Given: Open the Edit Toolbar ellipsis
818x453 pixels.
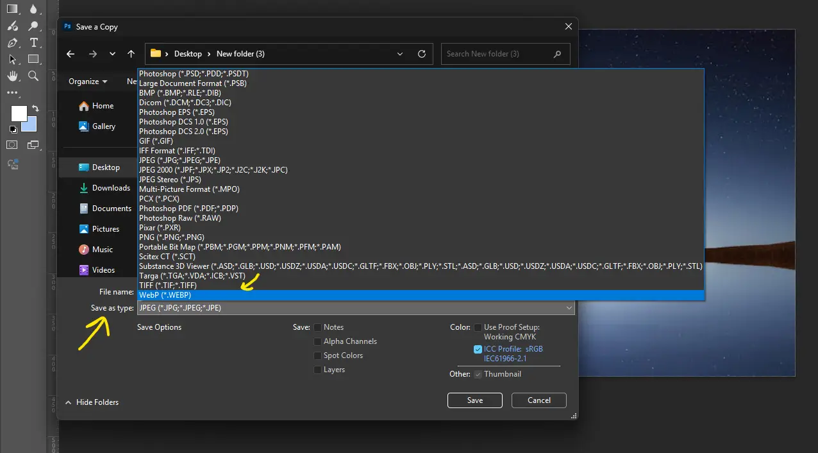Looking at the screenshot, I should click(12, 92).
